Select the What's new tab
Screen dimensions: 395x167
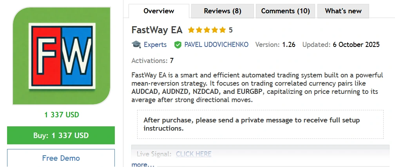343,11
